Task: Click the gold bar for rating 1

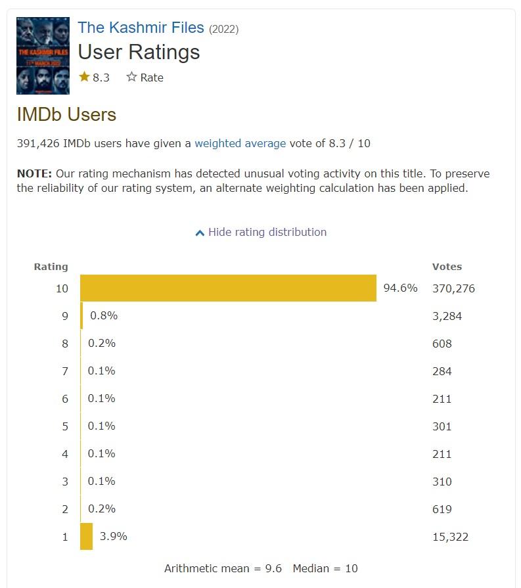Action: coord(86,537)
